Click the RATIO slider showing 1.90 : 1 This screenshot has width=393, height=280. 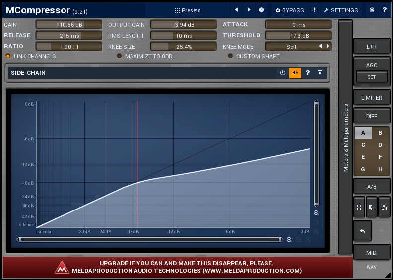click(x=69, y=46)
